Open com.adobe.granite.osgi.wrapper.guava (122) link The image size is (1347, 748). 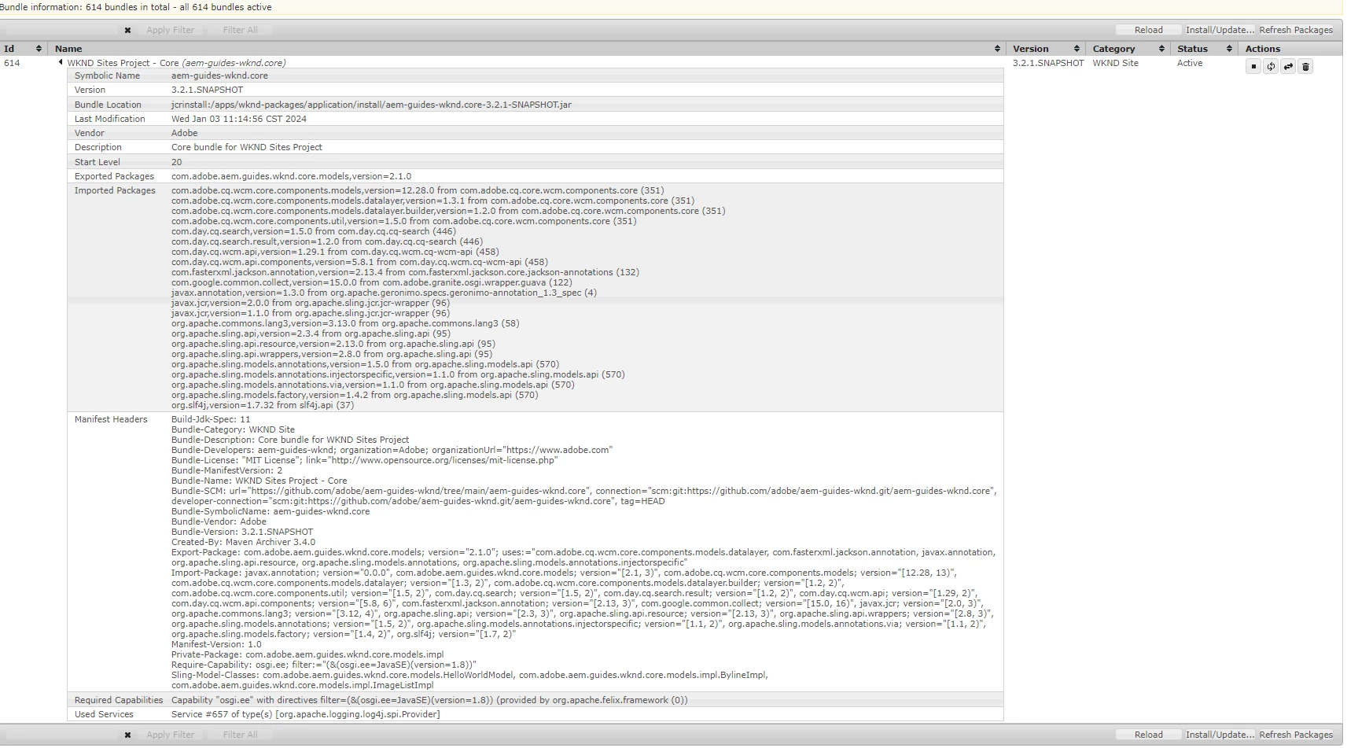click(x=477, y=282)
